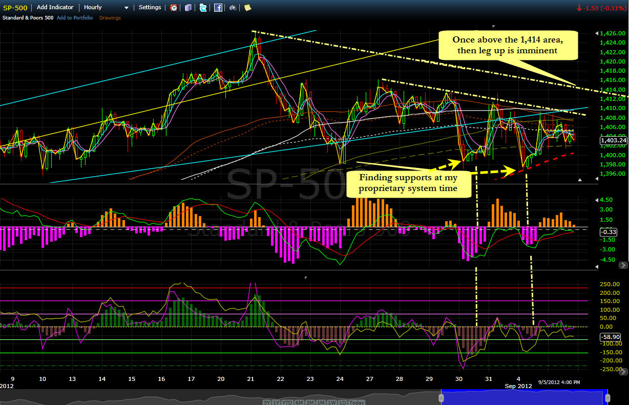
Task: Share chart via the Facebook icon
Action: [218, 8]
